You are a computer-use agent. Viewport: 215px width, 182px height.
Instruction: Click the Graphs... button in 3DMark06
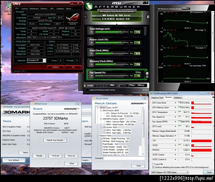(86, 160)
